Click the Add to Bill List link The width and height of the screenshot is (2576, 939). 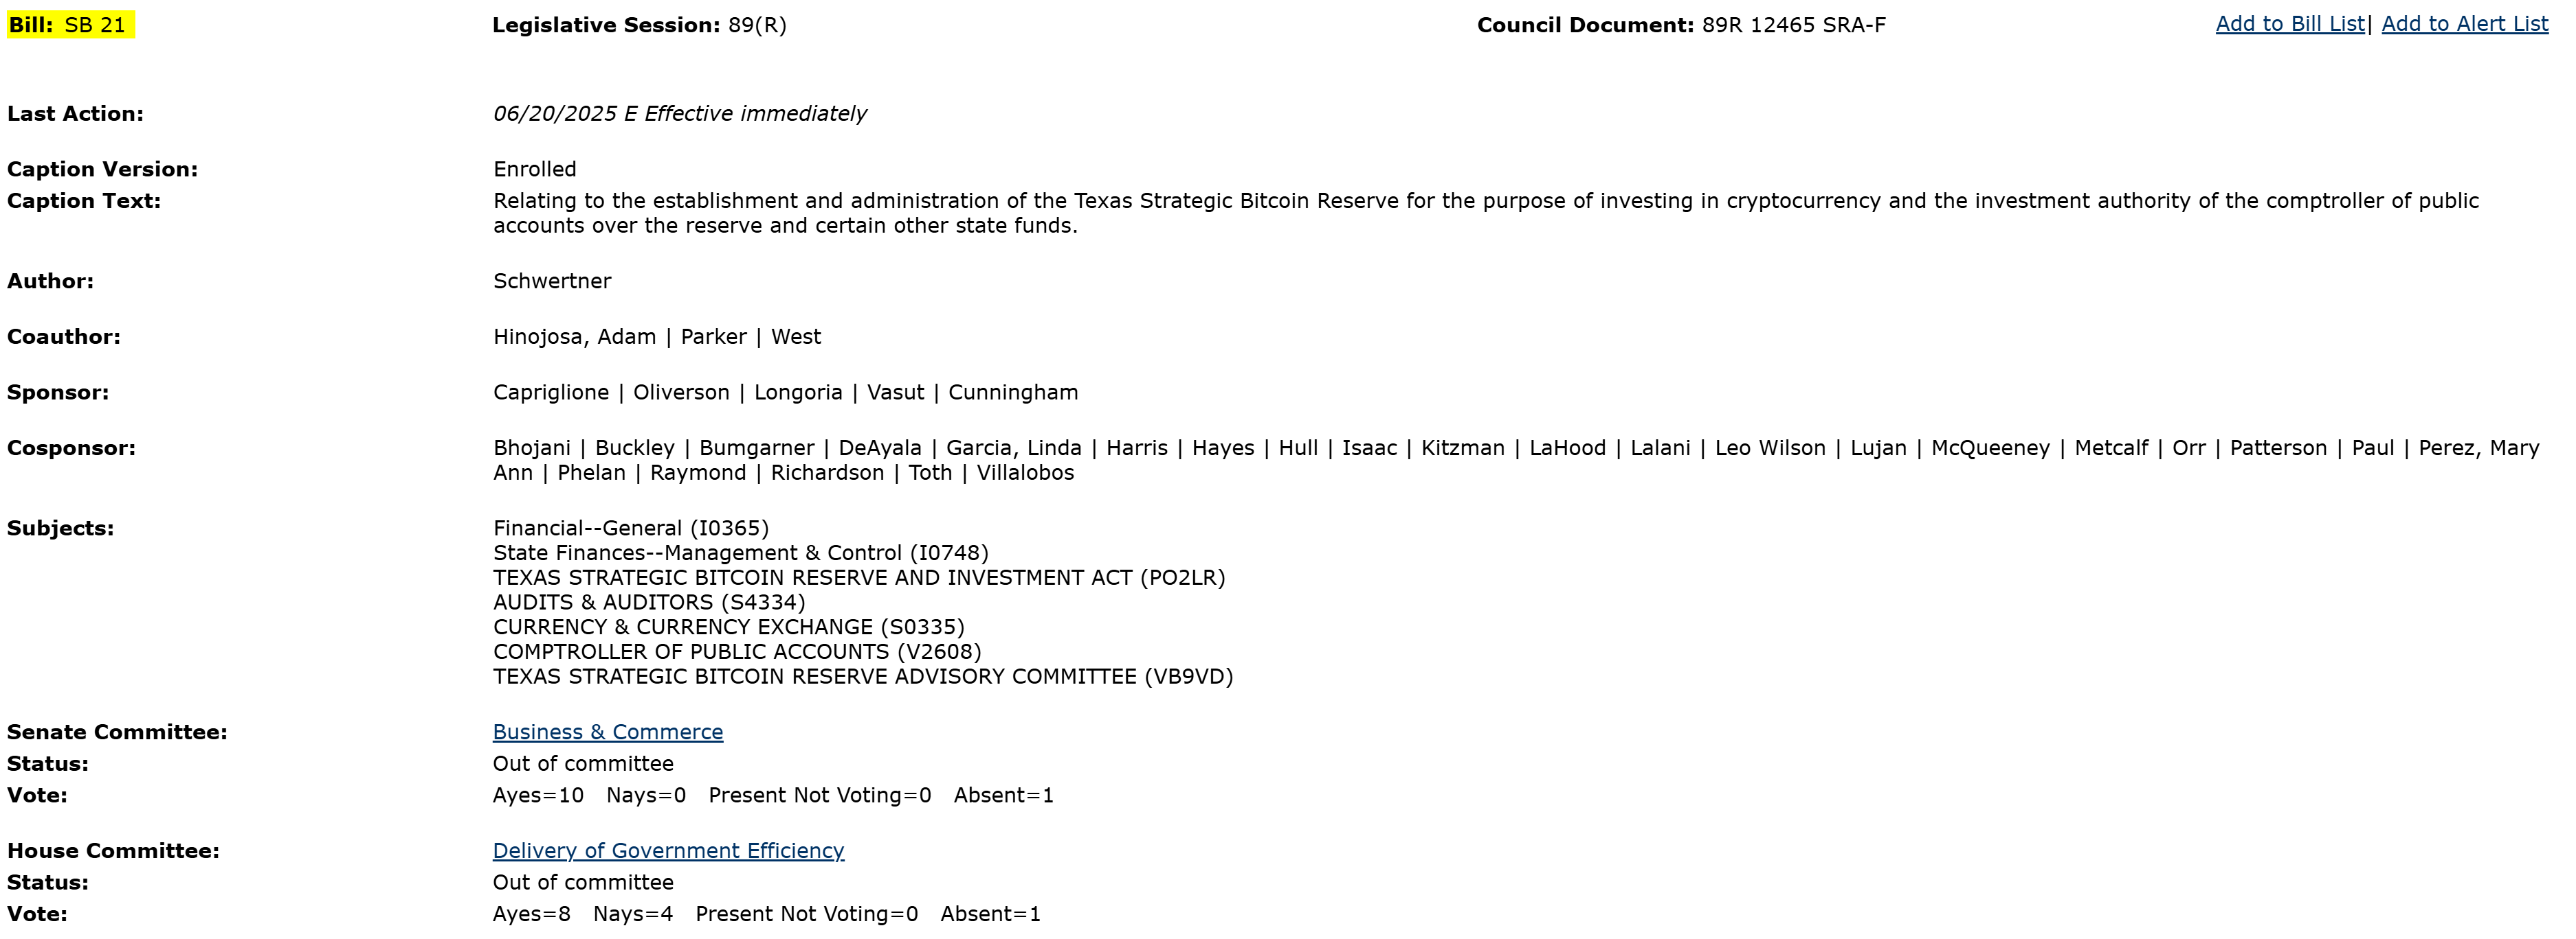coord(2289,24)
